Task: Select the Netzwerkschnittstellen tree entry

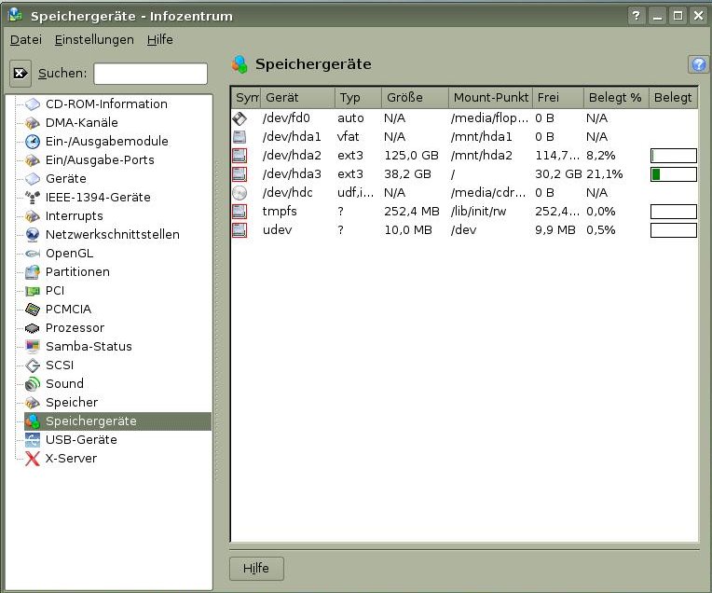Action: (112, 234)
